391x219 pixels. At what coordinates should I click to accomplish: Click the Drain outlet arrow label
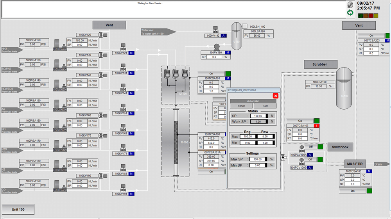point(381,164)
